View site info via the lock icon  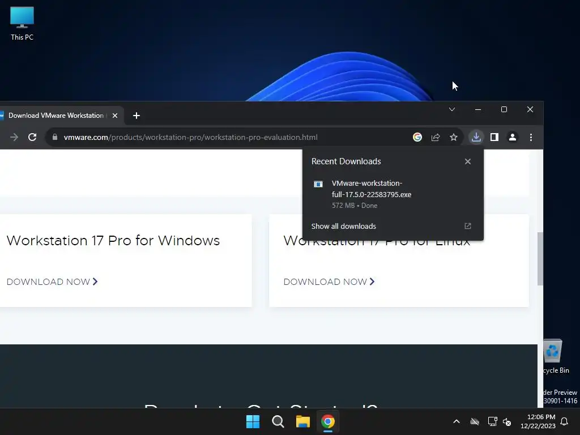click(55, 137)
